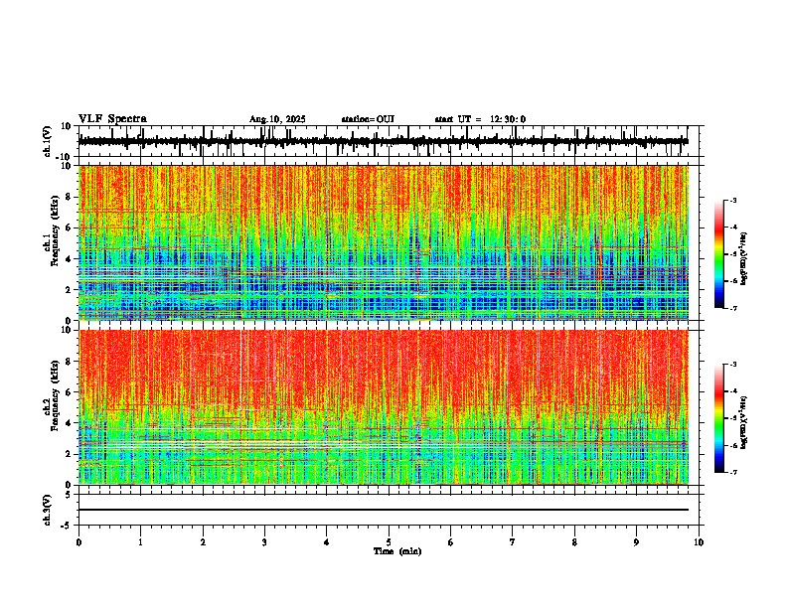Click the ch.2 color bar's log PSD label
This screenshot has width=787, height=608.
[x=743, y=423]
